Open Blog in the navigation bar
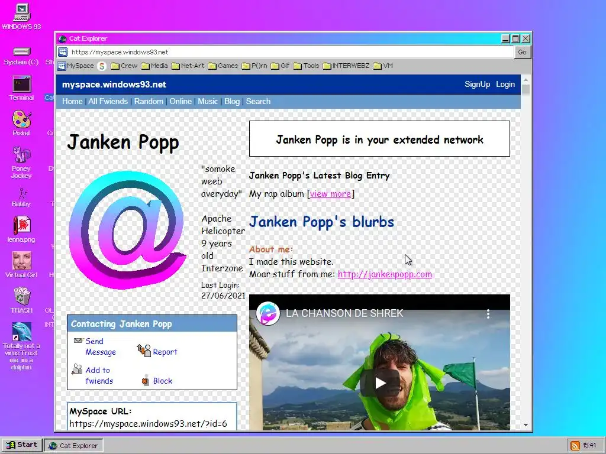Screen dimensions: 606x454 (x=232, y=101)
